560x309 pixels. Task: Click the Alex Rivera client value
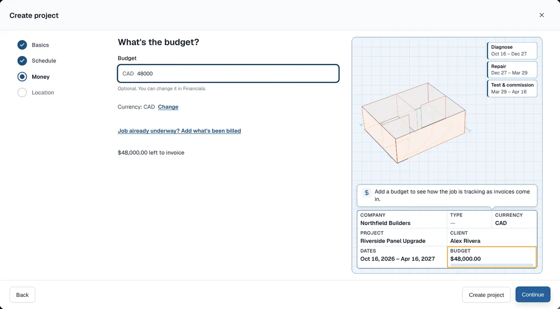[465, 241]
